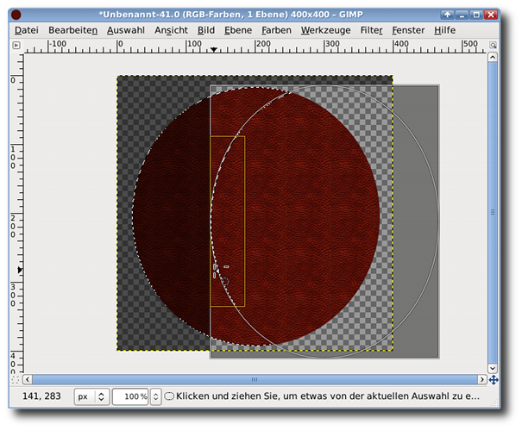The width and height of the screenshot is (522, 430).
Task: Click the vertical scrollbar handle
Action: (x=493, y=213)
